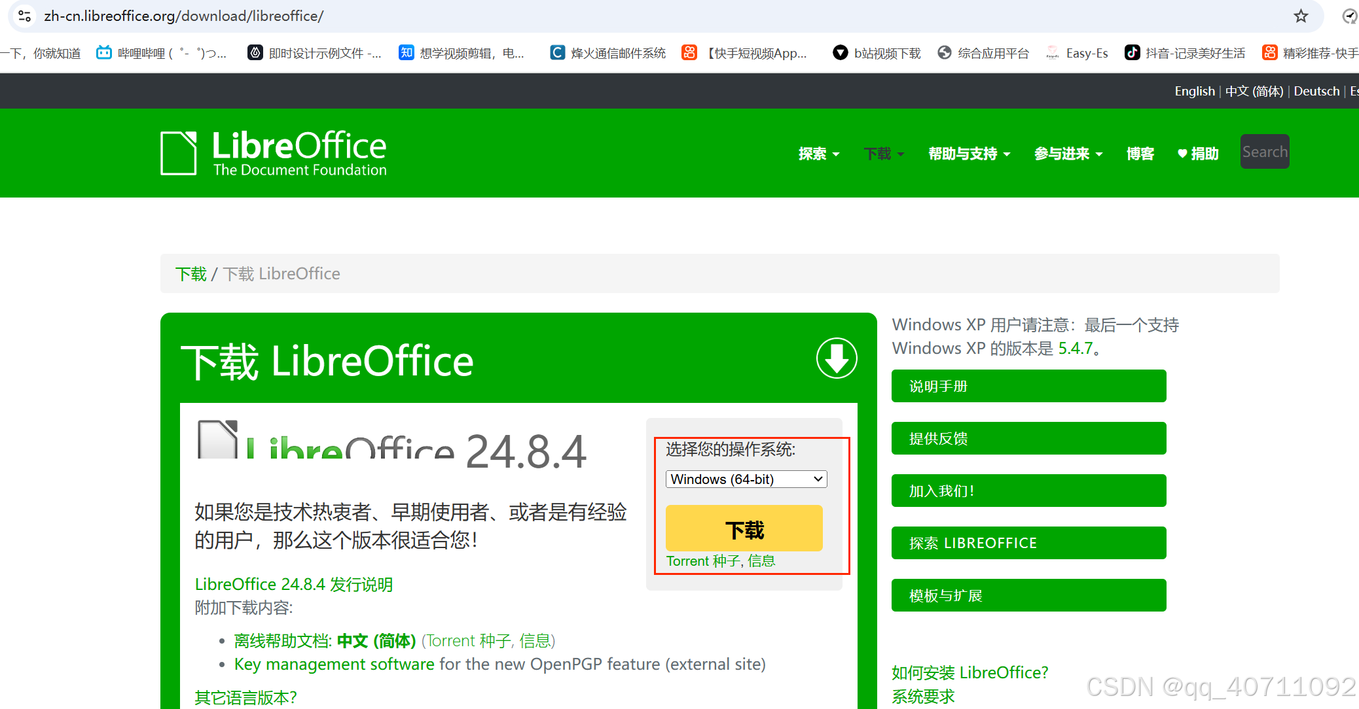
Task: Open the b站视频下载 bookmark
Action: tap(877, 53)
